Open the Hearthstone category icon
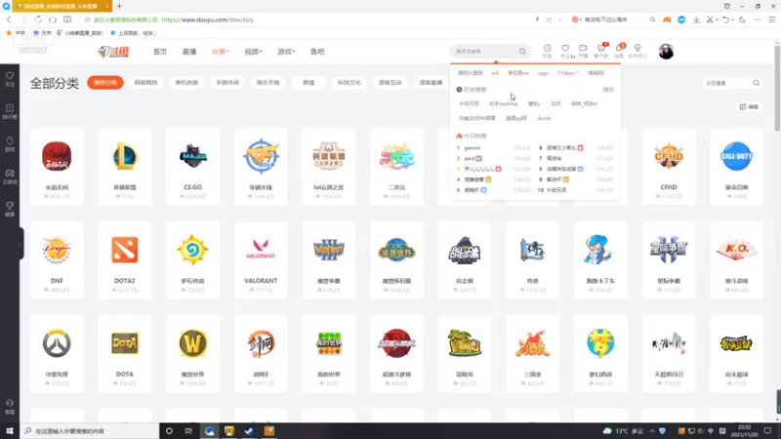Screen dimensions: 781x439 (x=192, y=250)
